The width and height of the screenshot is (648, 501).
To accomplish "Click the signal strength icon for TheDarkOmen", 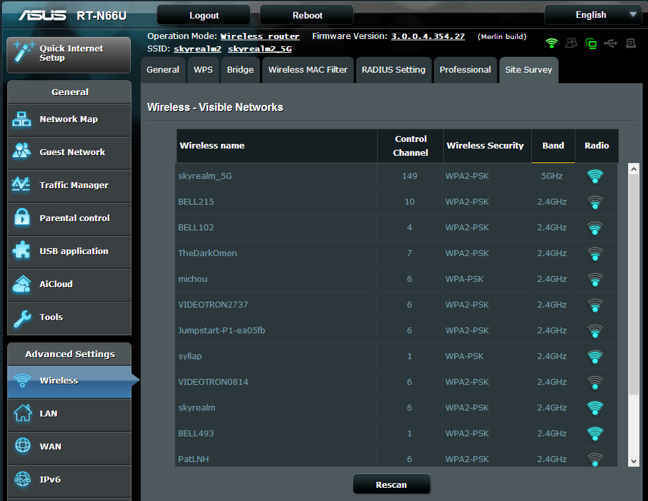I will [x=595, y=253].
